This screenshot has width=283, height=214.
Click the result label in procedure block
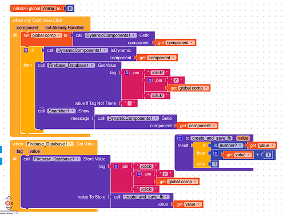(x=183, y=146)
